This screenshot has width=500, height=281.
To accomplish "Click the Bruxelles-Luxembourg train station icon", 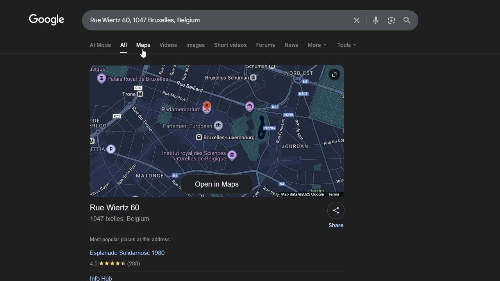I will click(x=199, y=137).
